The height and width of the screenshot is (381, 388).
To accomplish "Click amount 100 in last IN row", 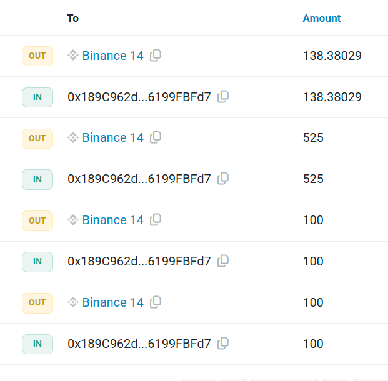I will (x=313, y=344).
